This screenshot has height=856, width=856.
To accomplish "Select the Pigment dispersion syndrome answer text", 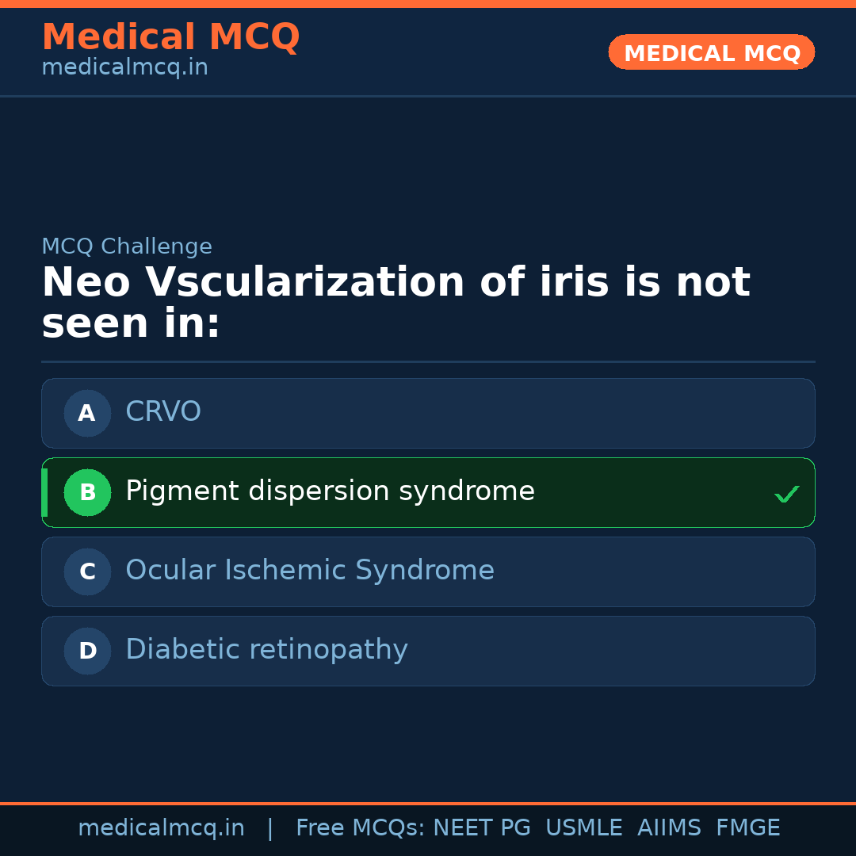I will pyautogui.click(x=330, y=491).
